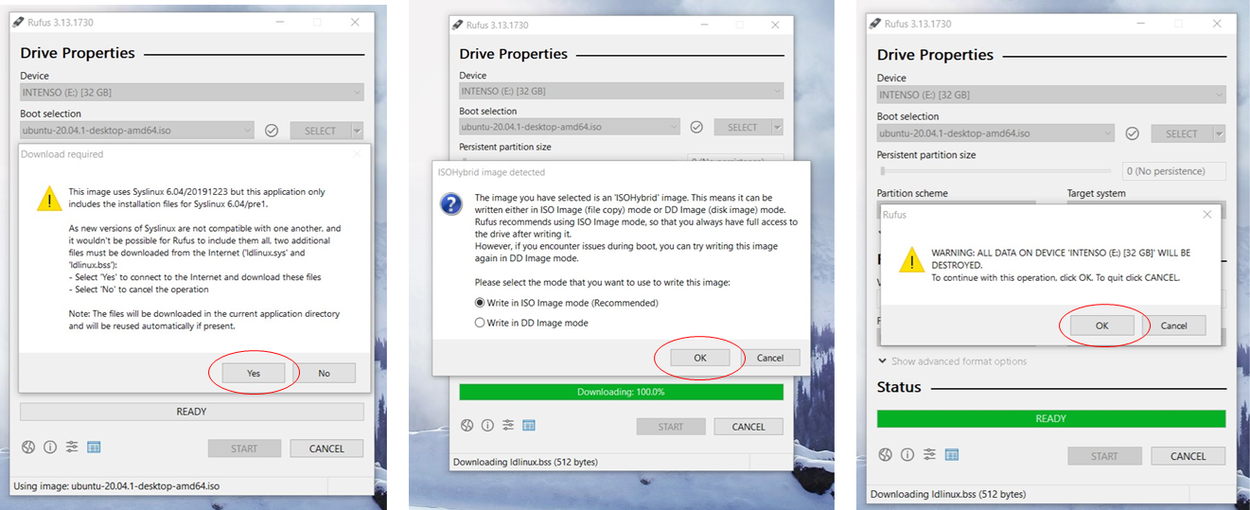Open SELECT split arrow in middle Rufus window
1250x510 pixels.
tap(777, 127)
